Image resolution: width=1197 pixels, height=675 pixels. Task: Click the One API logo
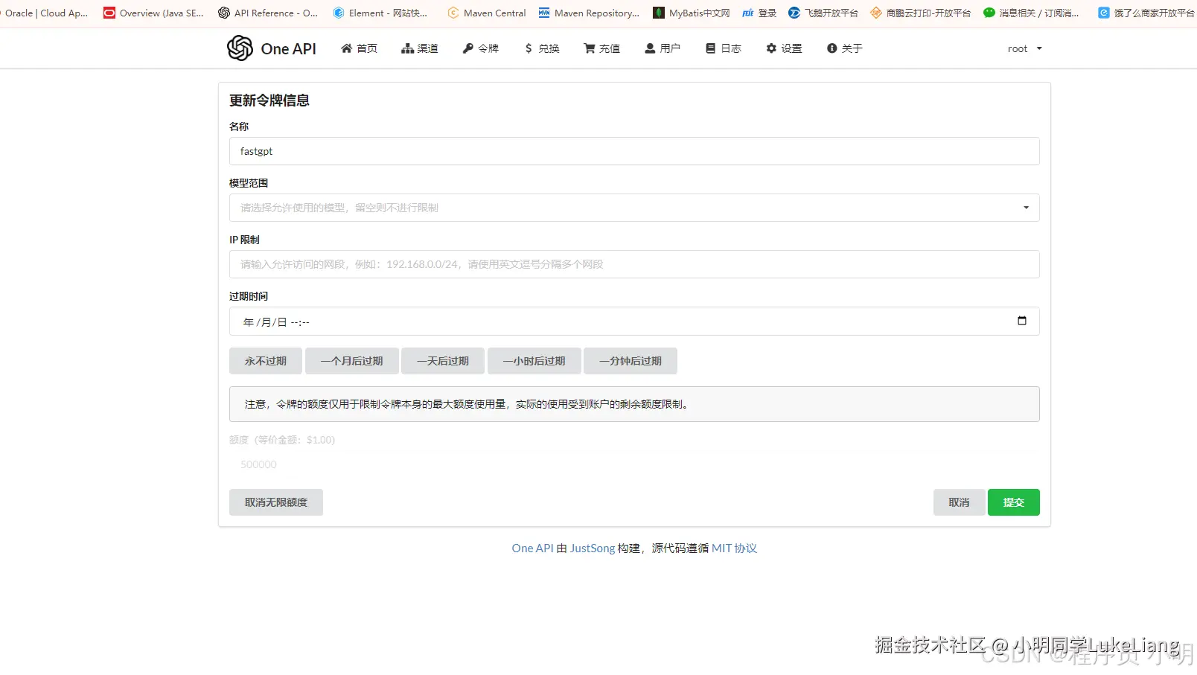(271, 48)
